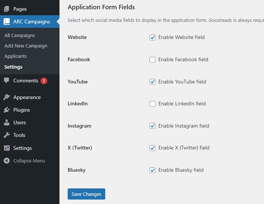Click the Plugins plug icon
The width and height of the screenshot is (264, 204).
coord(7,110)
